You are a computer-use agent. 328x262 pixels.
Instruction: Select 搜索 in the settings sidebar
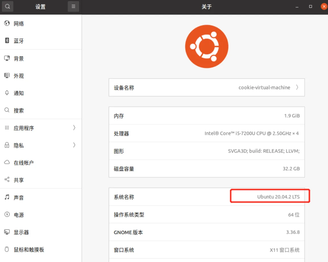point(41,110)
